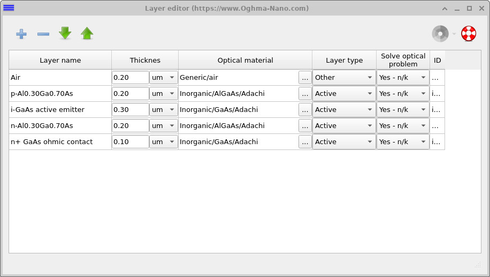Click Inorganic/AlGaAs/Adachi text in p-Al0.30Ga0.70As row
Image resolution: width=490 pixels, height=277 pixels.
pyautogui.click(x=222, y=93)
